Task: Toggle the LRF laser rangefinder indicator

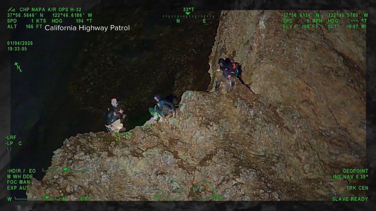Action: click(x=11, y=138)
